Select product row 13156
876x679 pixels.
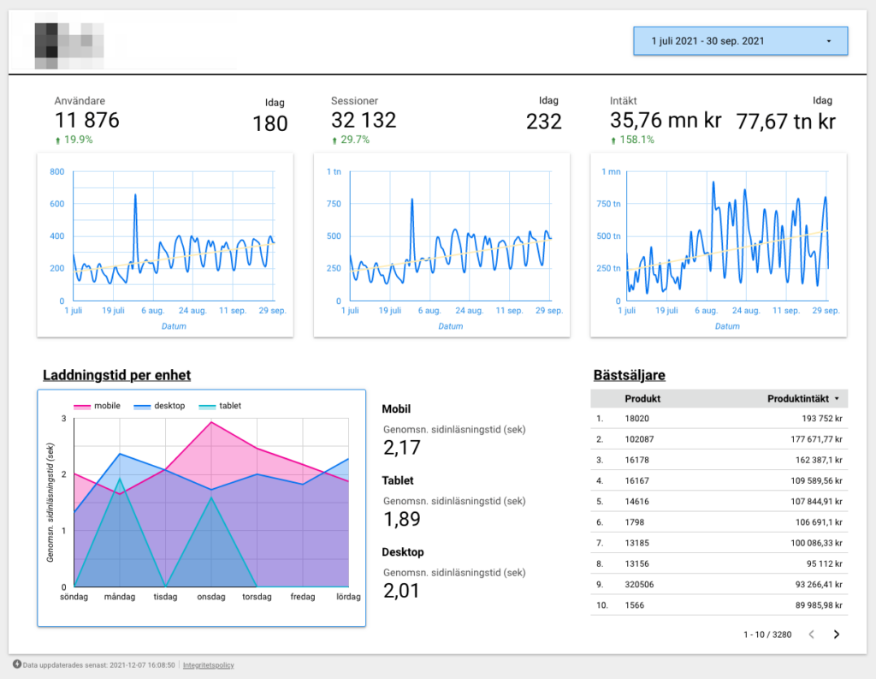point(719,563)
